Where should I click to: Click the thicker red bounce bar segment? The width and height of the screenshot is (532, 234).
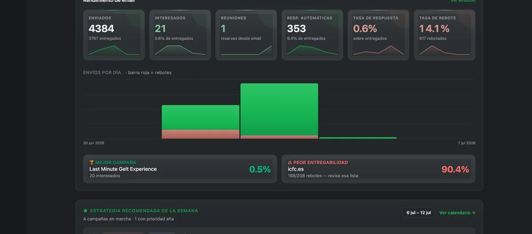click(200, 134)
